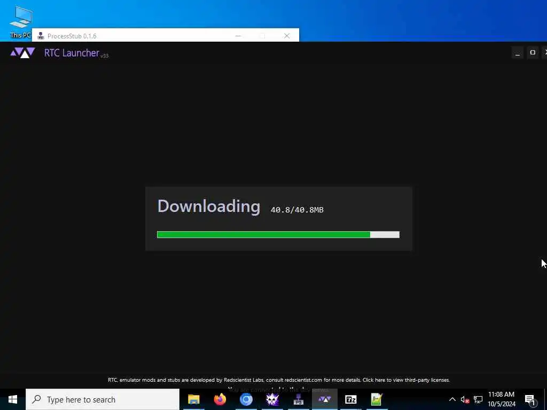Viewport: 547px width, 410px height.
Task: Click the RTC Launcher title text
Action: coord(72,53)
